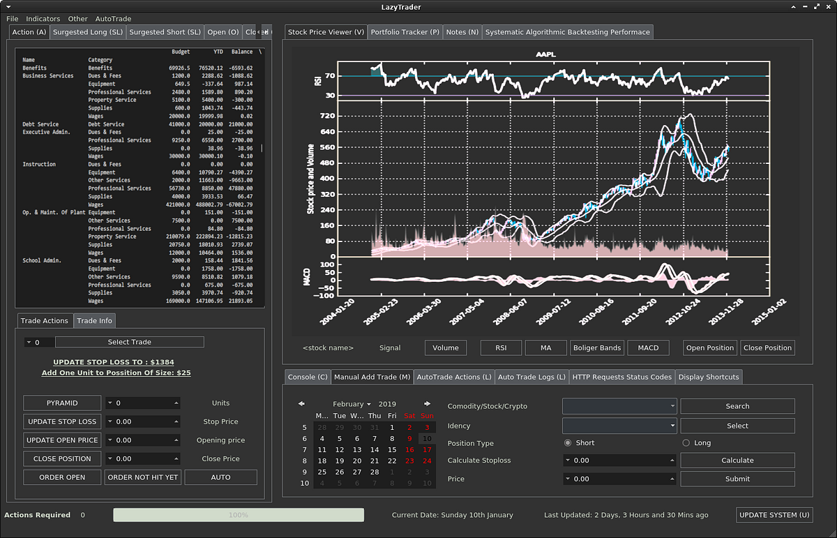The width and height of the screenshot is (837, 538).
Task: Click the previous month arrow in the calendar
Action: pyautogui.click(x=301, y=403)
